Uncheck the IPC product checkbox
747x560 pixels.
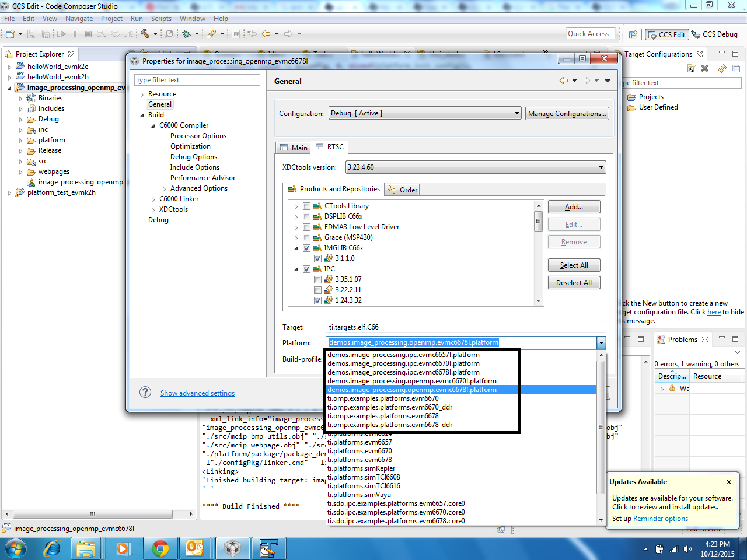pyautogui.click(x=306, y=269)
